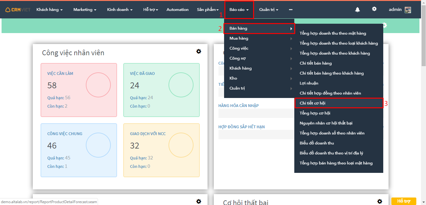The image size is (426, 205).
Task: Open gear settings of Cơ hội thất bại panel
Action: (x=379, y=202)
